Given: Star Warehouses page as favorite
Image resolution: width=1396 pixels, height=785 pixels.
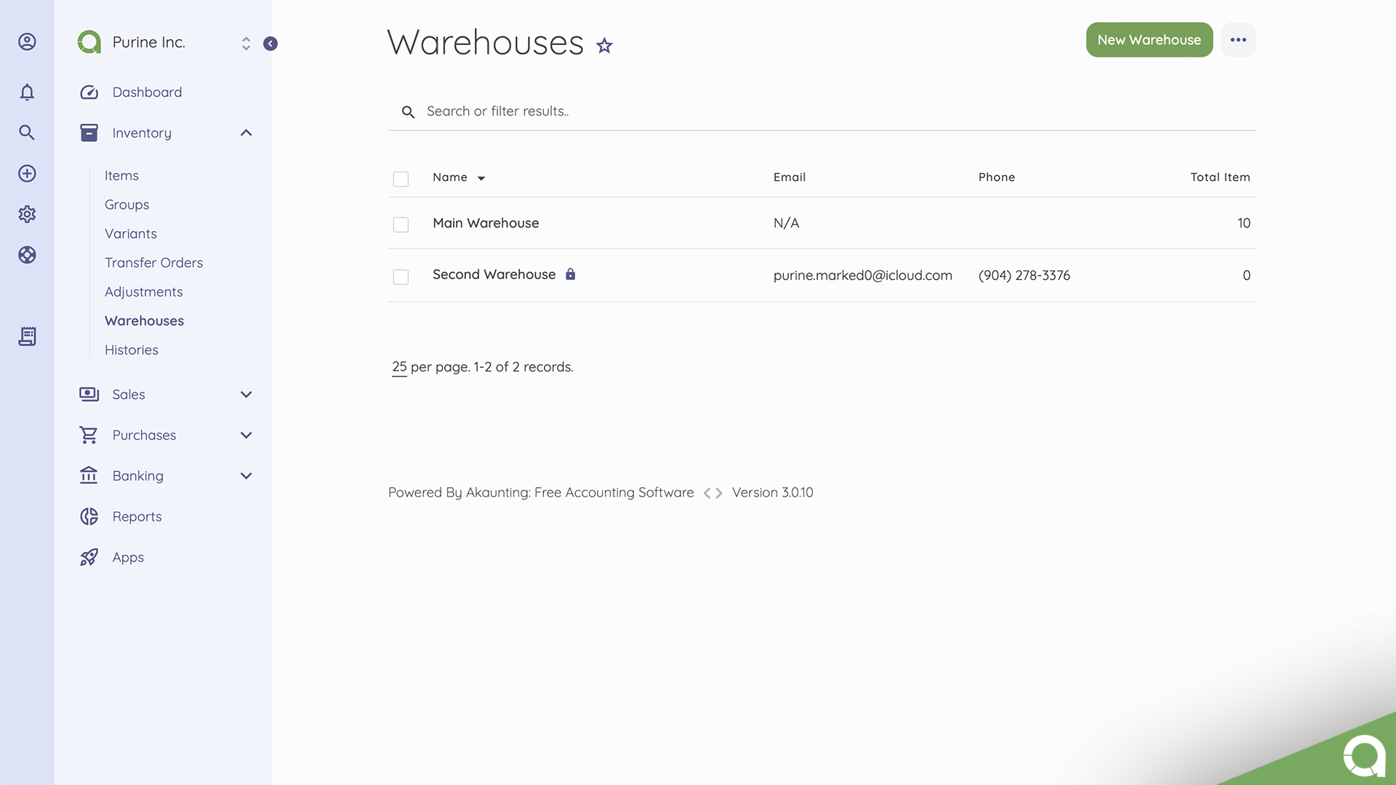Looking at the screenshot, I should [x=604, y=46].
